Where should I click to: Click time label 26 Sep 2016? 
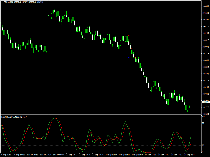6,155
